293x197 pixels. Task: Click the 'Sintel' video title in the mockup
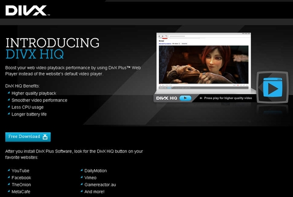pos(162,41)
